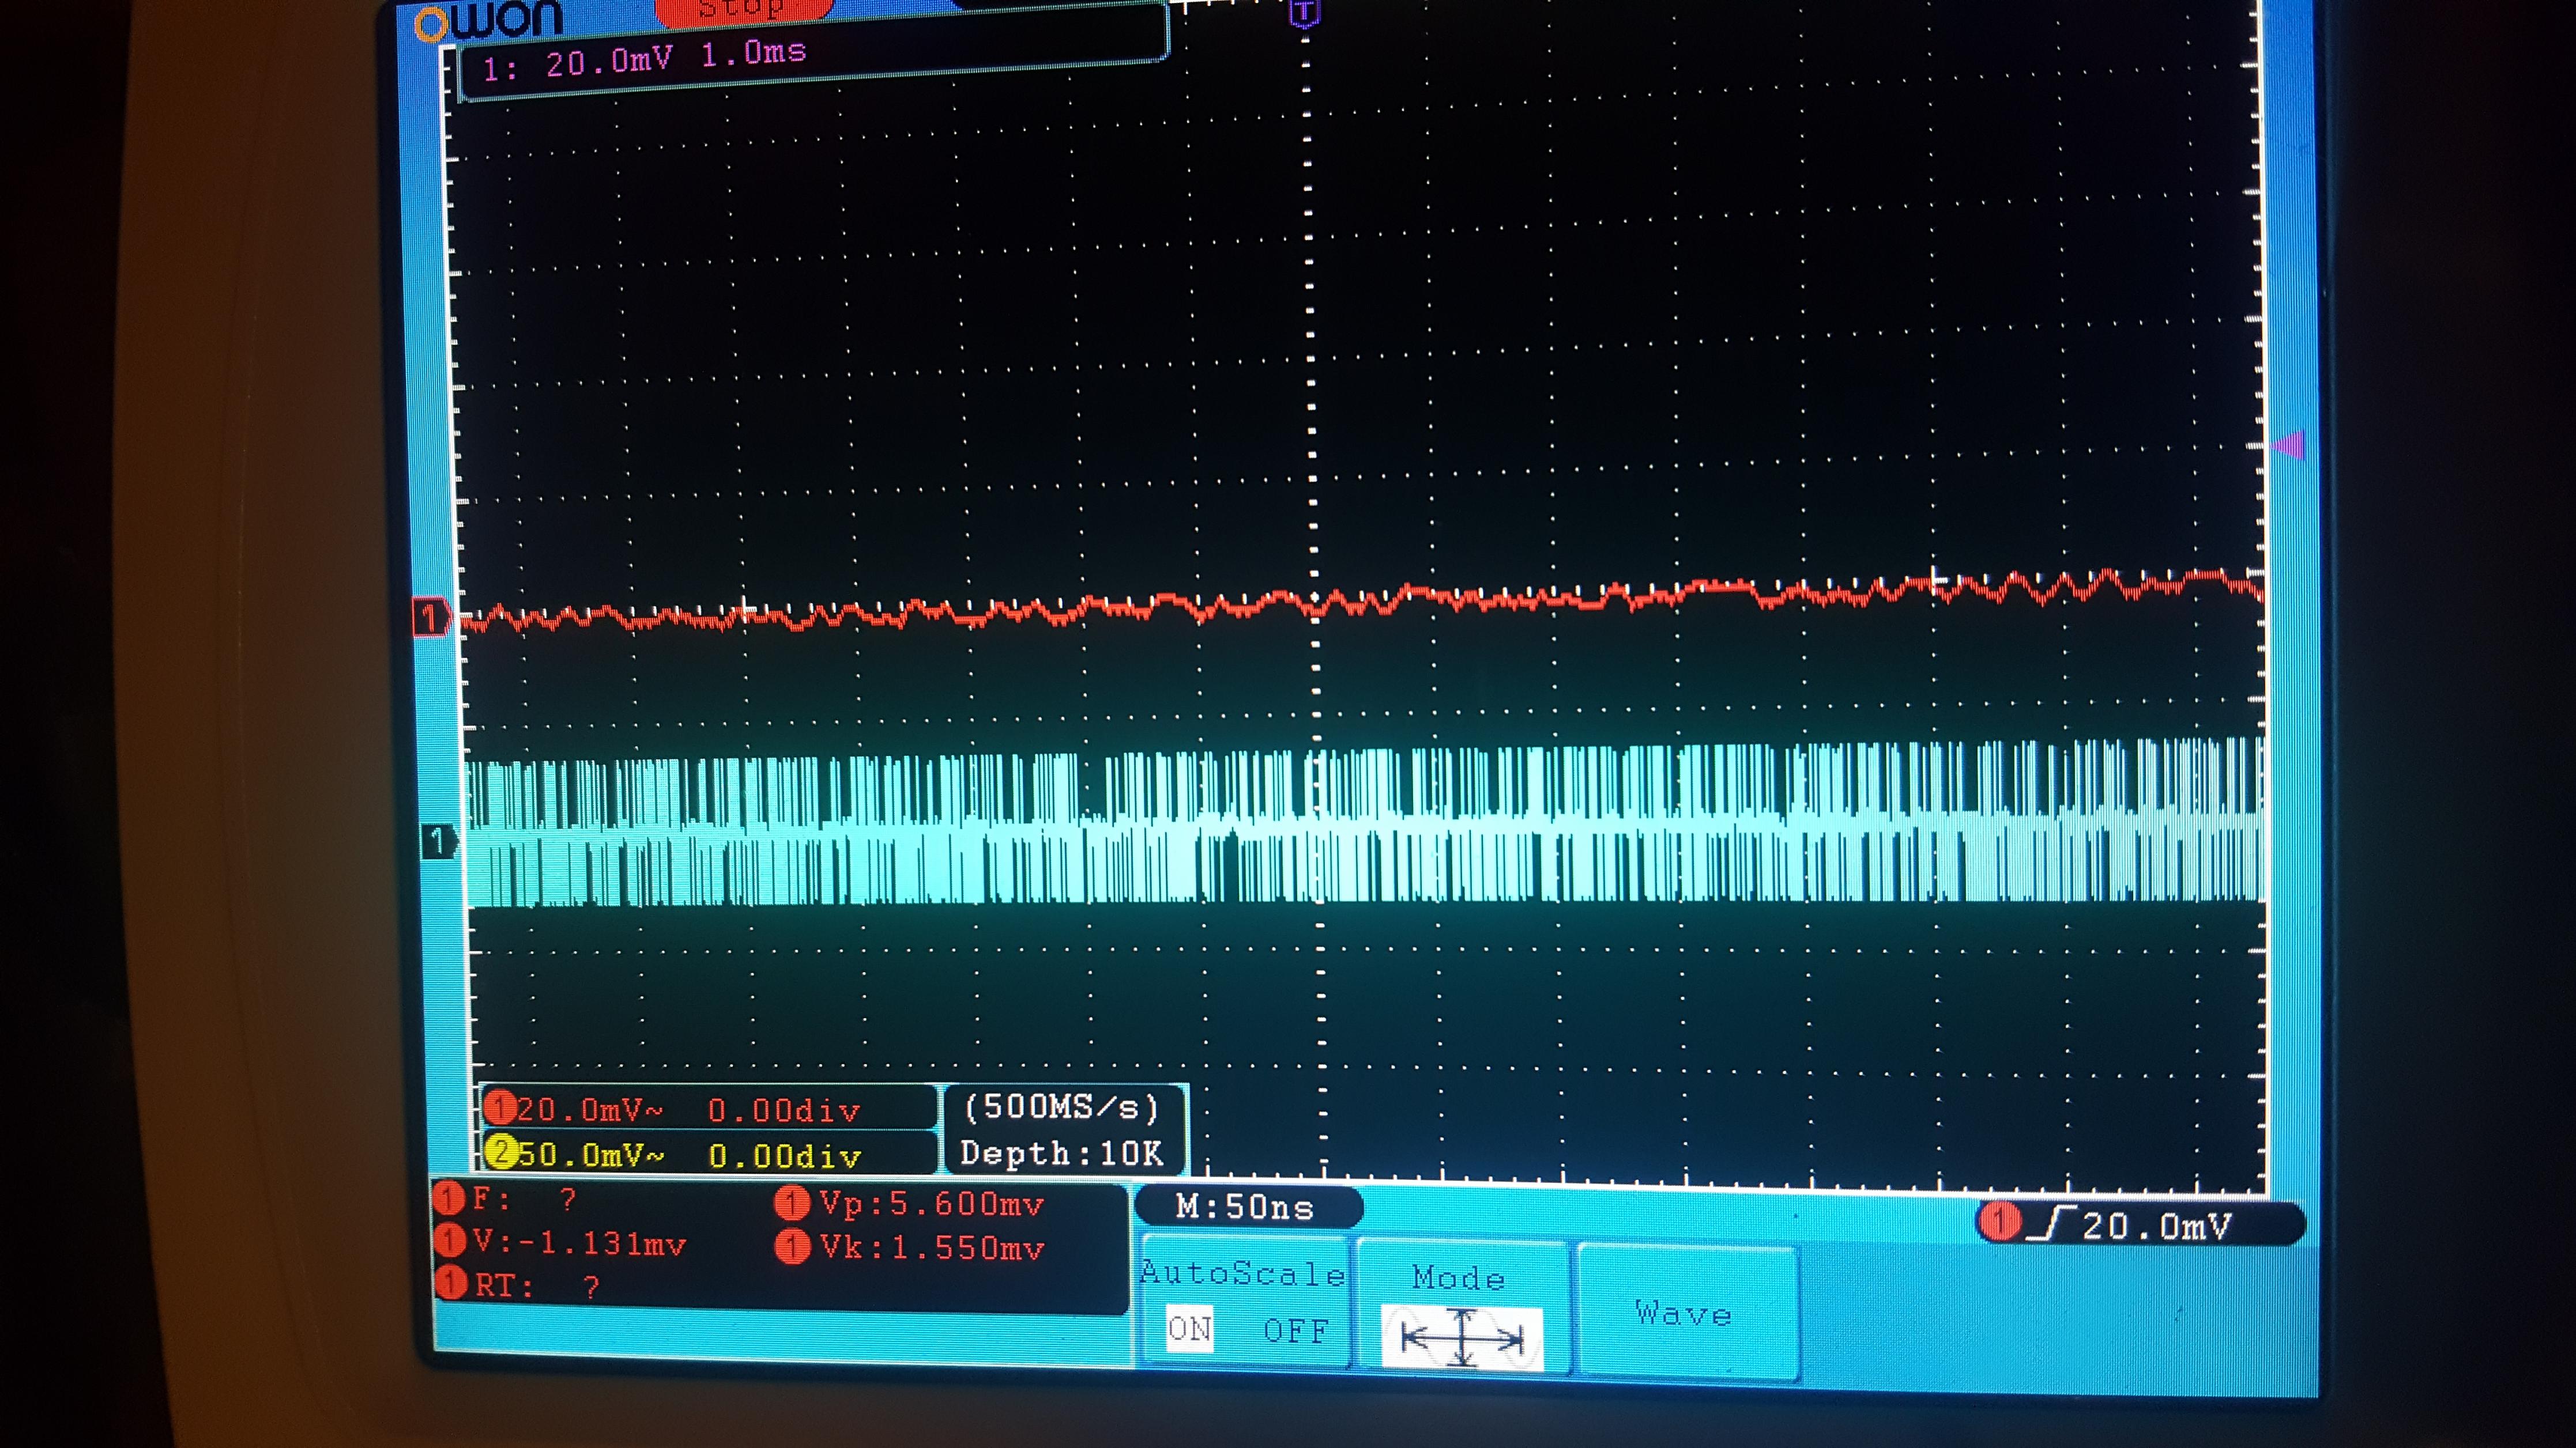The width and height of the screenshot is (2576, 1448).
Task: Click the '1: 20.0mV 1.0ms' header text
Action: (x=644, y=60)
